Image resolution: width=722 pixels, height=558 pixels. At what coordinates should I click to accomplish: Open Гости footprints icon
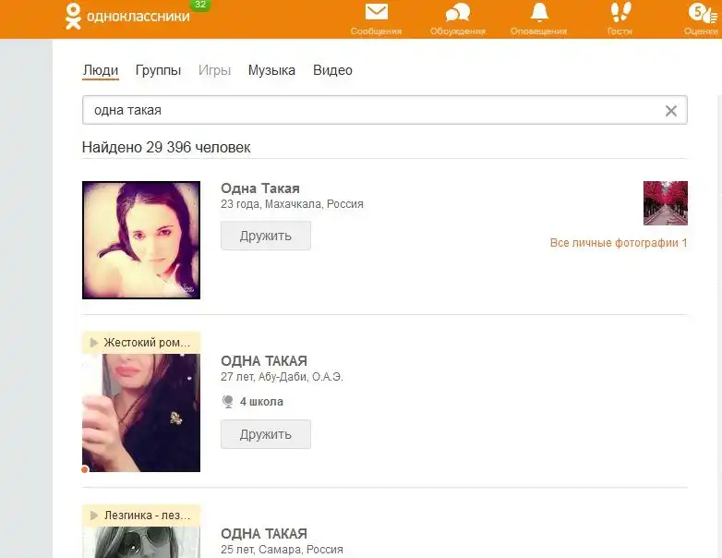(x=620, y=12)
